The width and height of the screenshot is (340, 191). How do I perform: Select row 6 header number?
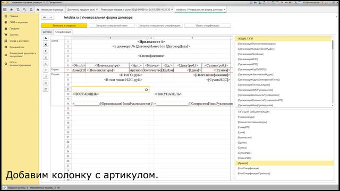point(68,65)
